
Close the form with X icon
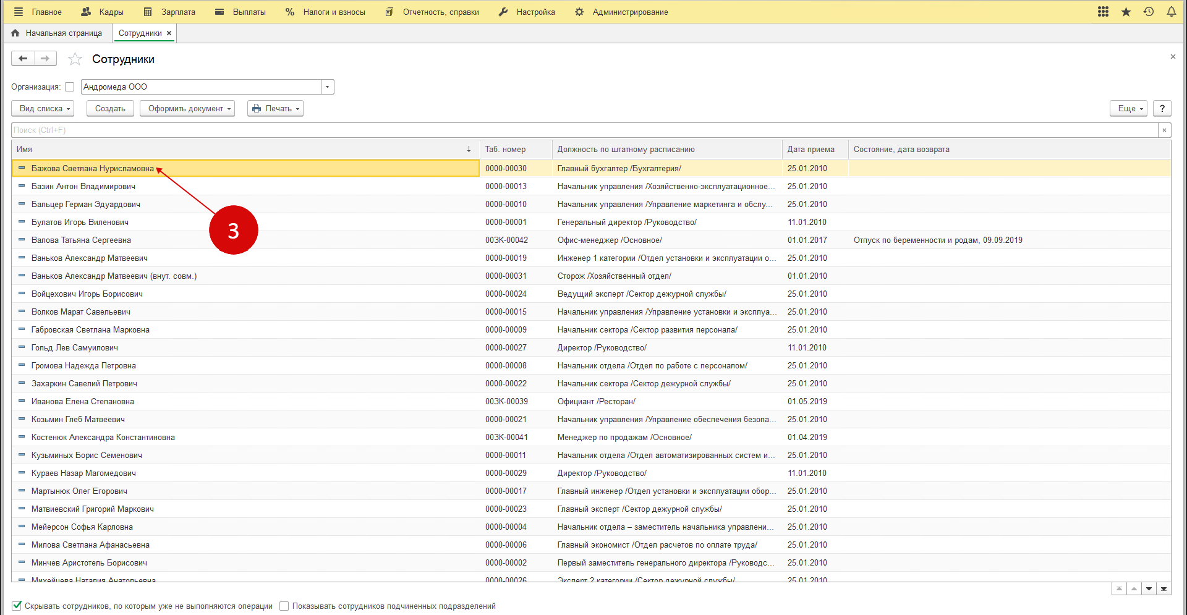tap(1173, 56)
